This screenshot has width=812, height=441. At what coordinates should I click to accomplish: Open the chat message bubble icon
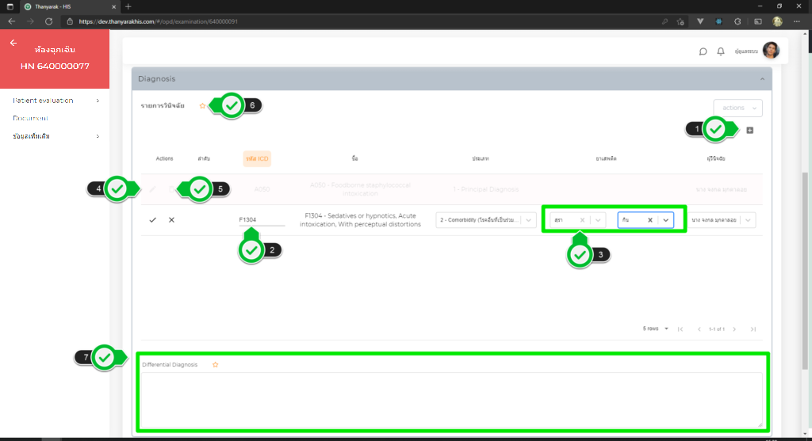coord(703,51)
